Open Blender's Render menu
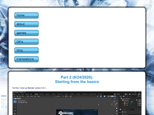 [x=23, y=94]
